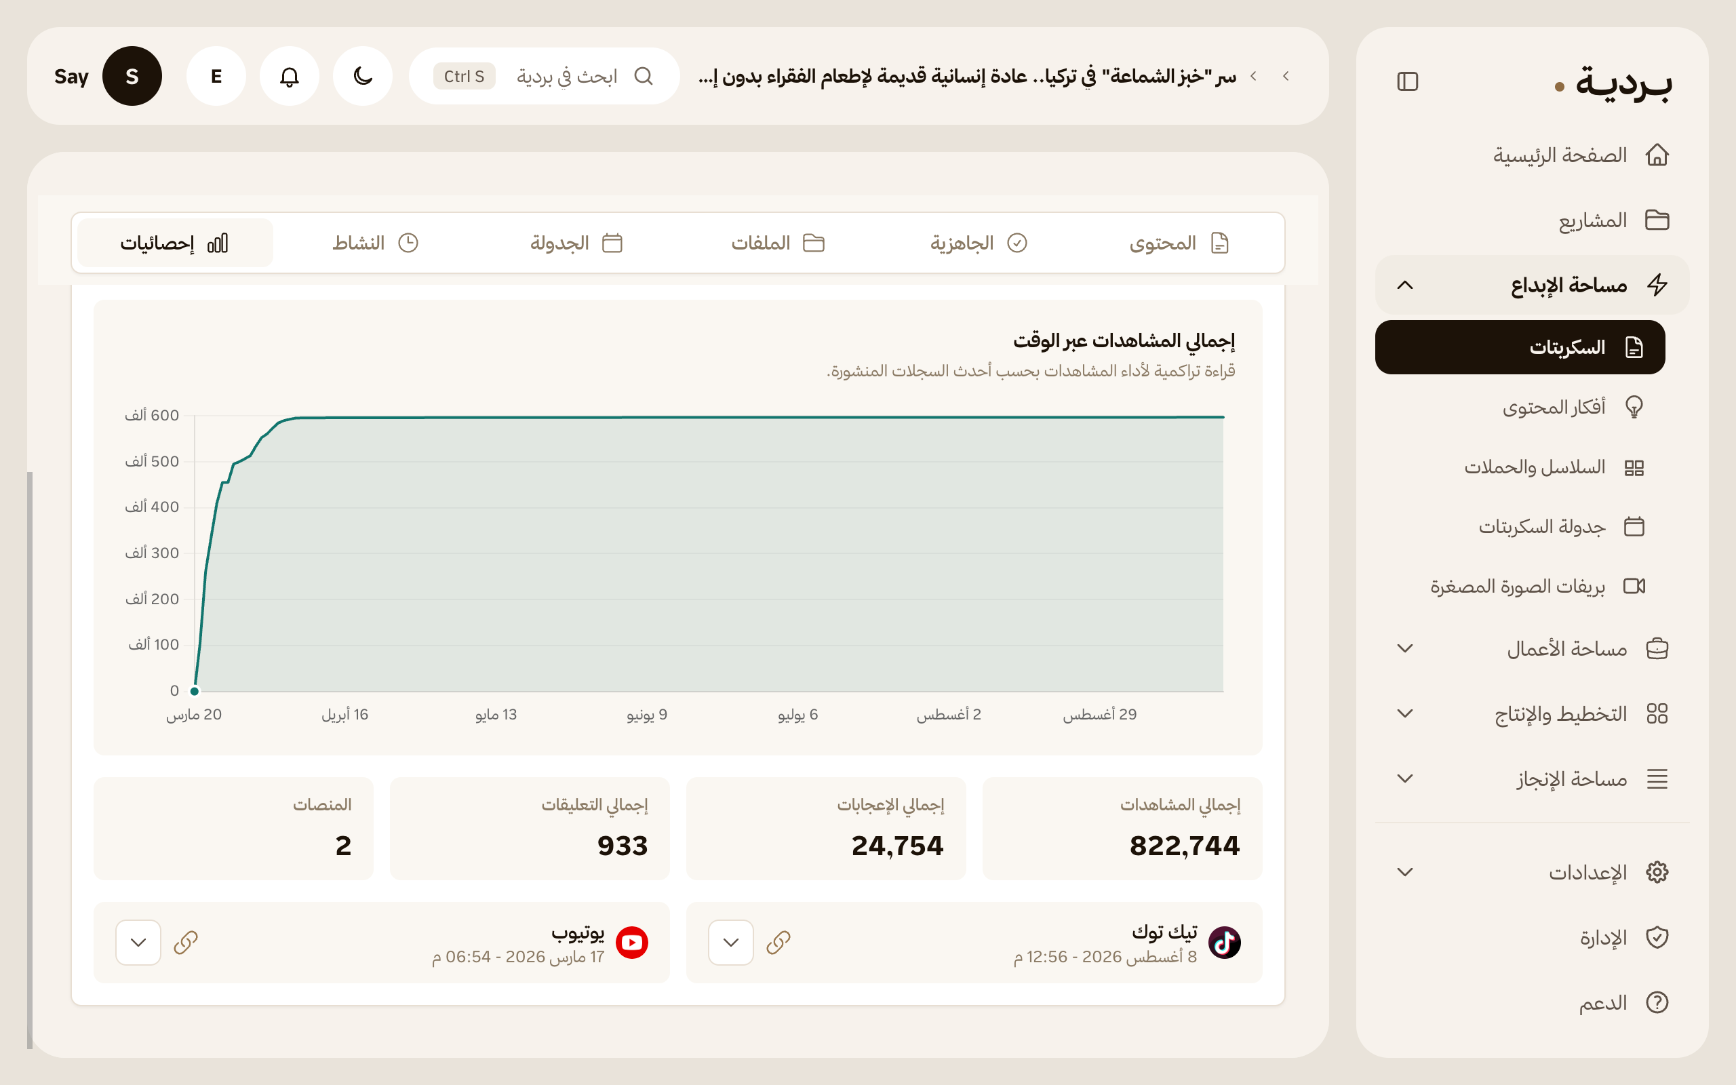The width and height of the screenshot is (1736, 1085).
Task: Click the vertical scrollbar on left edge
Action: coord(29,760)
